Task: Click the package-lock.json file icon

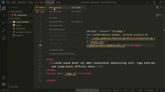Action: click(14, 32)
